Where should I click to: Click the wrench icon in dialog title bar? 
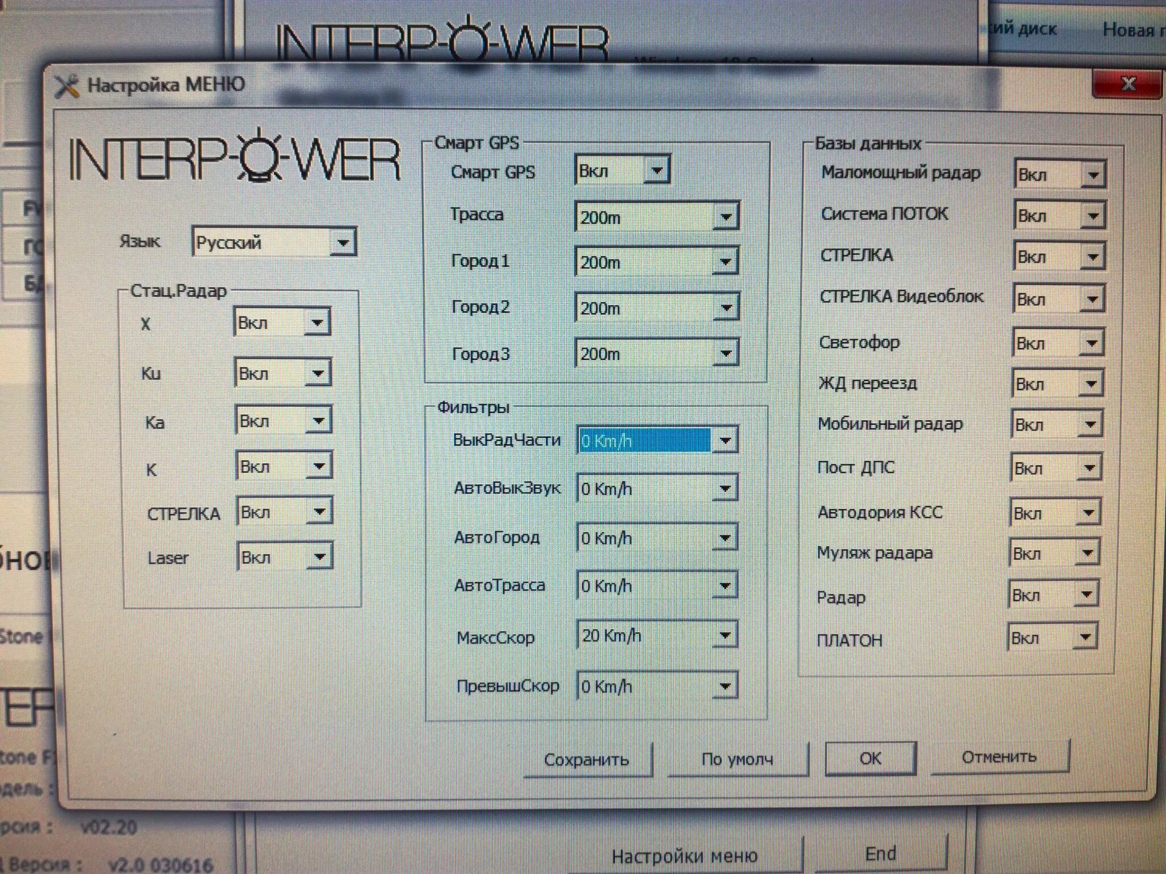coord(67,86)
